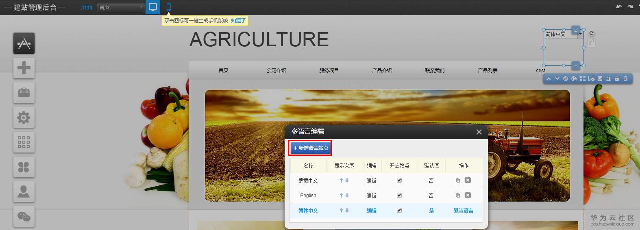Click 编辑 link for 简体中文 row
Image resolution: width=640 pixels, height=230 pixels.
pyautogui.click(x=372, y=211)
